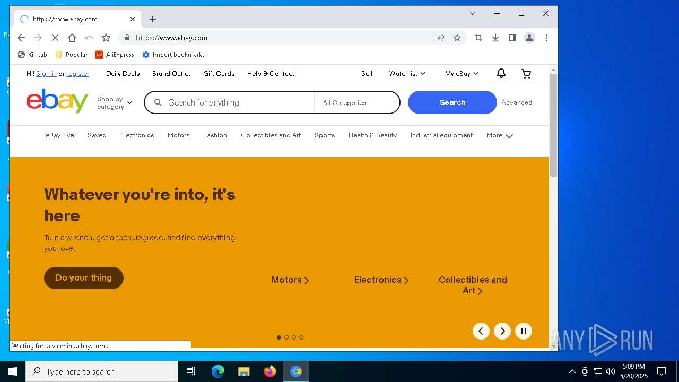Click the register link
Screen dimensions: 679x382
pos(77,74)
